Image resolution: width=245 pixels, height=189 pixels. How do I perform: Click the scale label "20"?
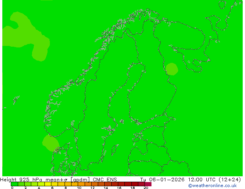click(x=146, y=188)
